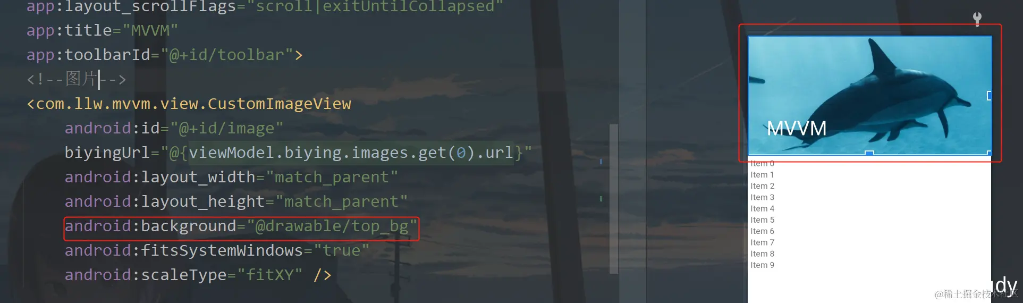Select the right-edge resize handle of dolphin image
The width and height of the screenshot is (1023, 303).
989,96
